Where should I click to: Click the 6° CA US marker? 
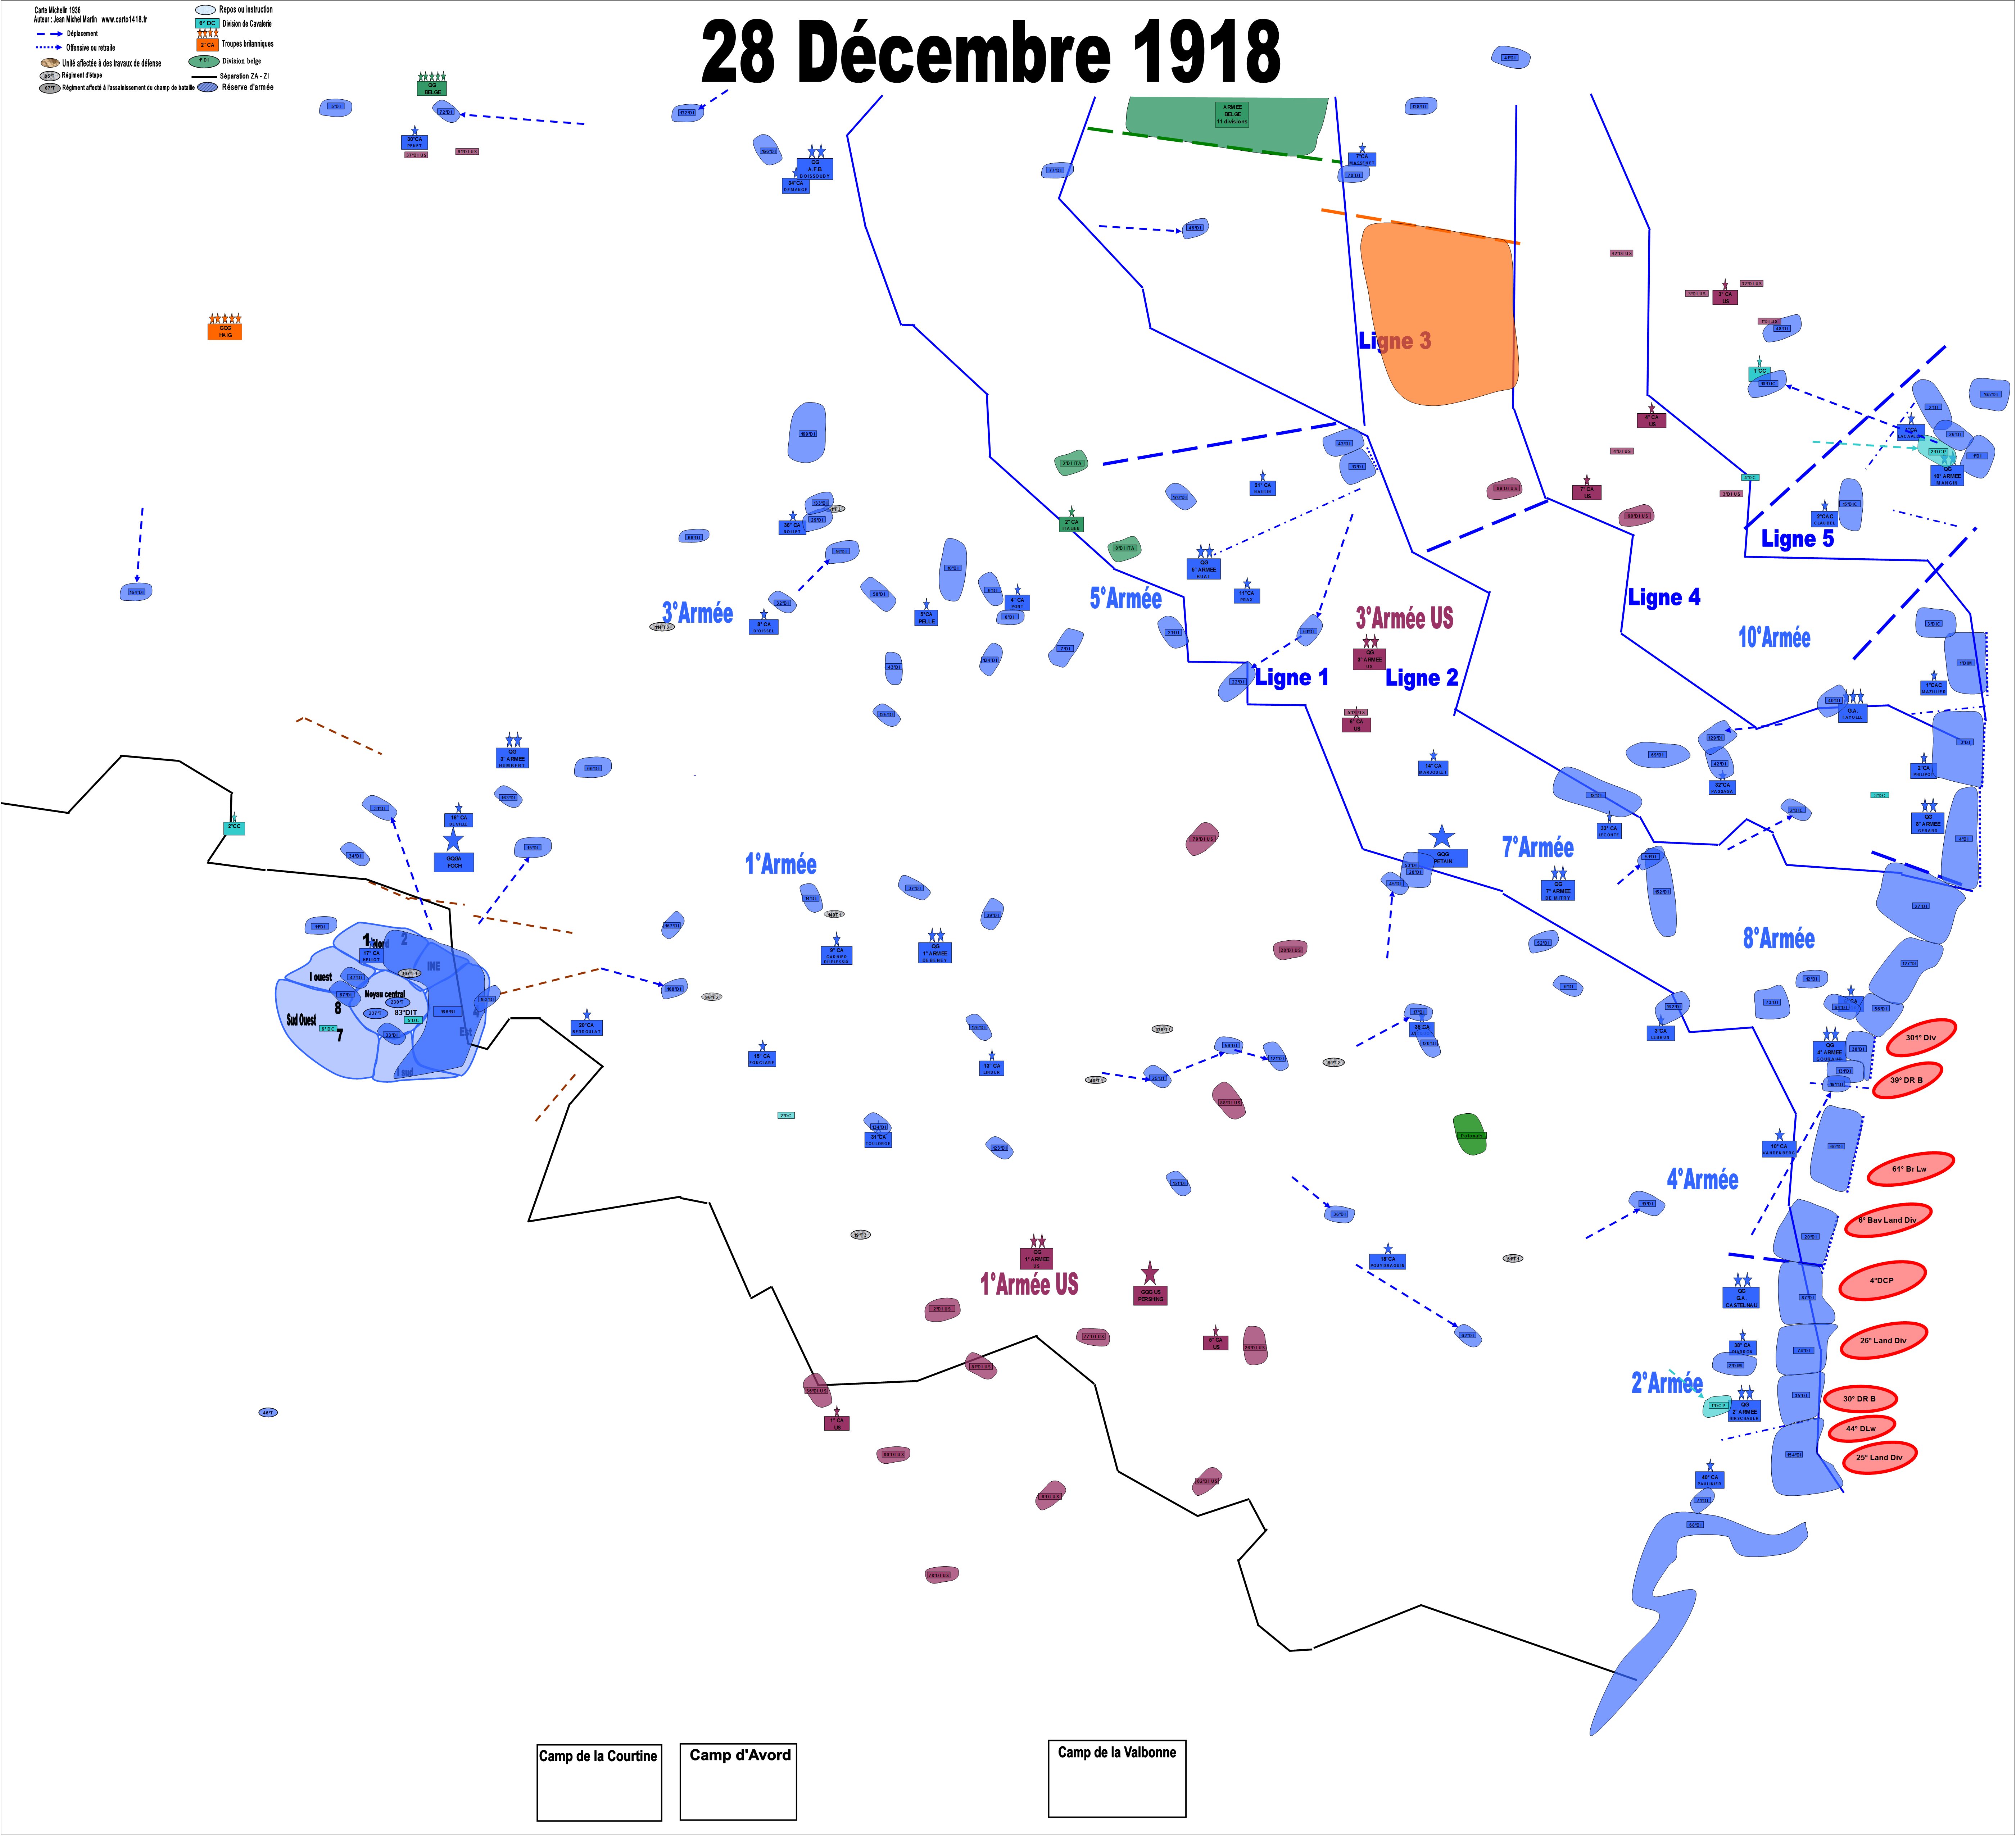[x=1356, y=724]
